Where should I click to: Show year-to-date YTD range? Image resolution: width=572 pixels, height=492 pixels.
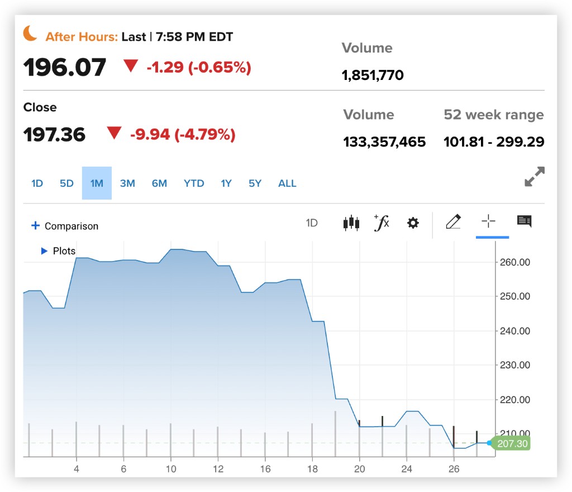pos(194,183)
